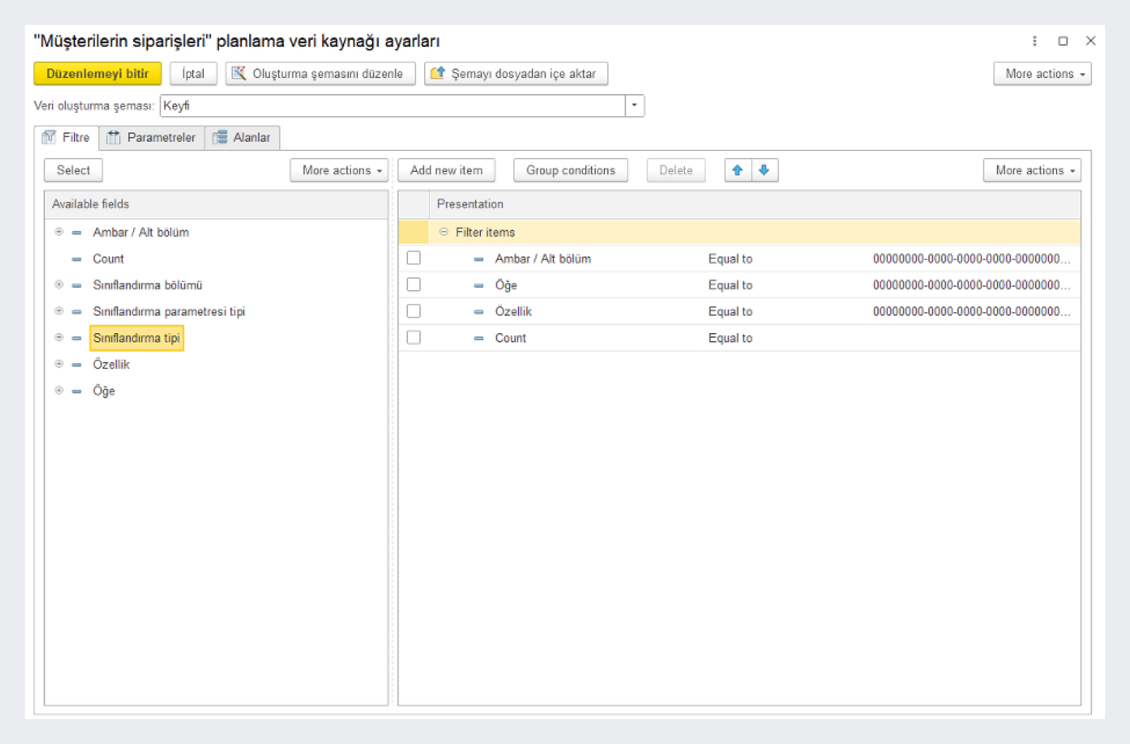
Task: Select the Özellik field in Available fields
Action: (x=111, y=364)
